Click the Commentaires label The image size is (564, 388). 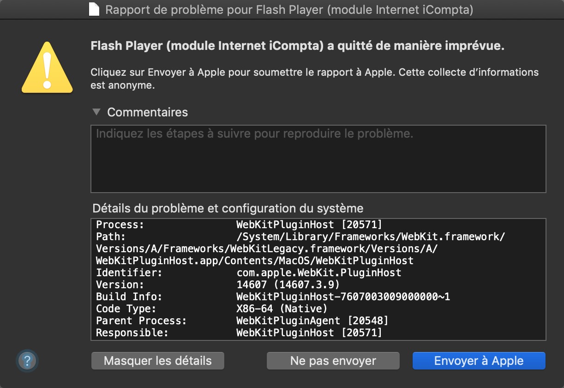(x=148, y=112)
